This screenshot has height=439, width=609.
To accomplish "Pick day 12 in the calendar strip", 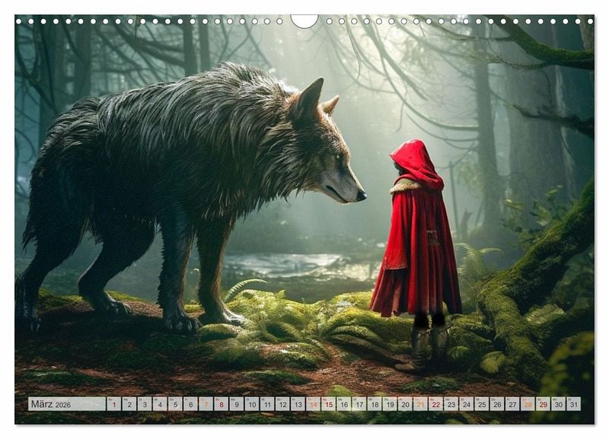I will pos(282,404).
